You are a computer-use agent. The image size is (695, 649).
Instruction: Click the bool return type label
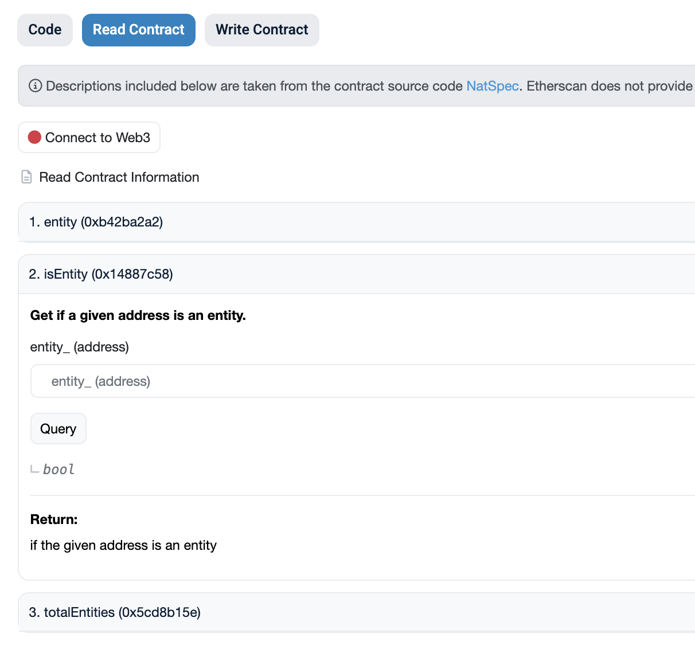coord(58,470)
